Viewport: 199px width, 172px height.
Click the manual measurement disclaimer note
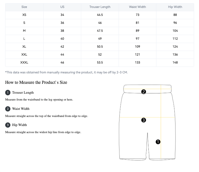(x=66, y=72)
